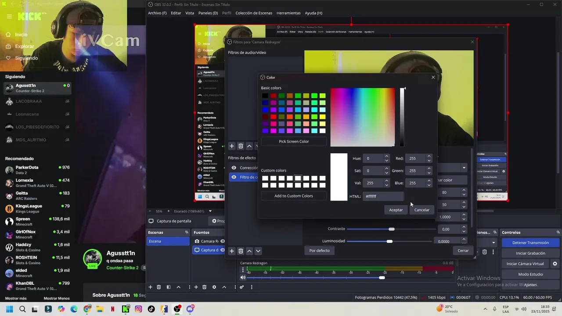The image size is (562, 316).
Task: Open the filter type dropdown arrow in properties
Action: tap(464, 168)
